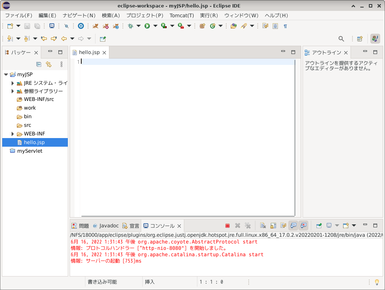Restart Tomcat with the cat refresh icon
Viewport: 385px width, 290px height.
pyautogui.click(x=116, y=26)
